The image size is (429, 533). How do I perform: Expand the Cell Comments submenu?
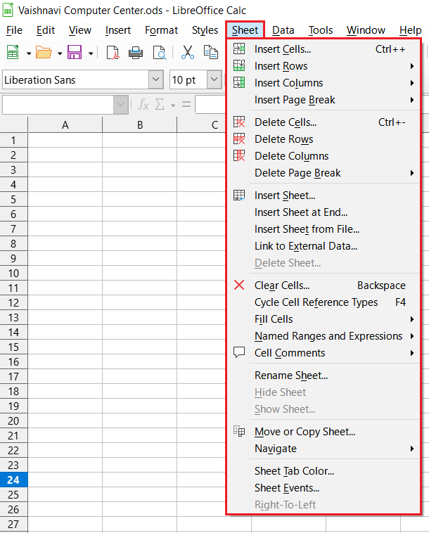click(324, 353)
